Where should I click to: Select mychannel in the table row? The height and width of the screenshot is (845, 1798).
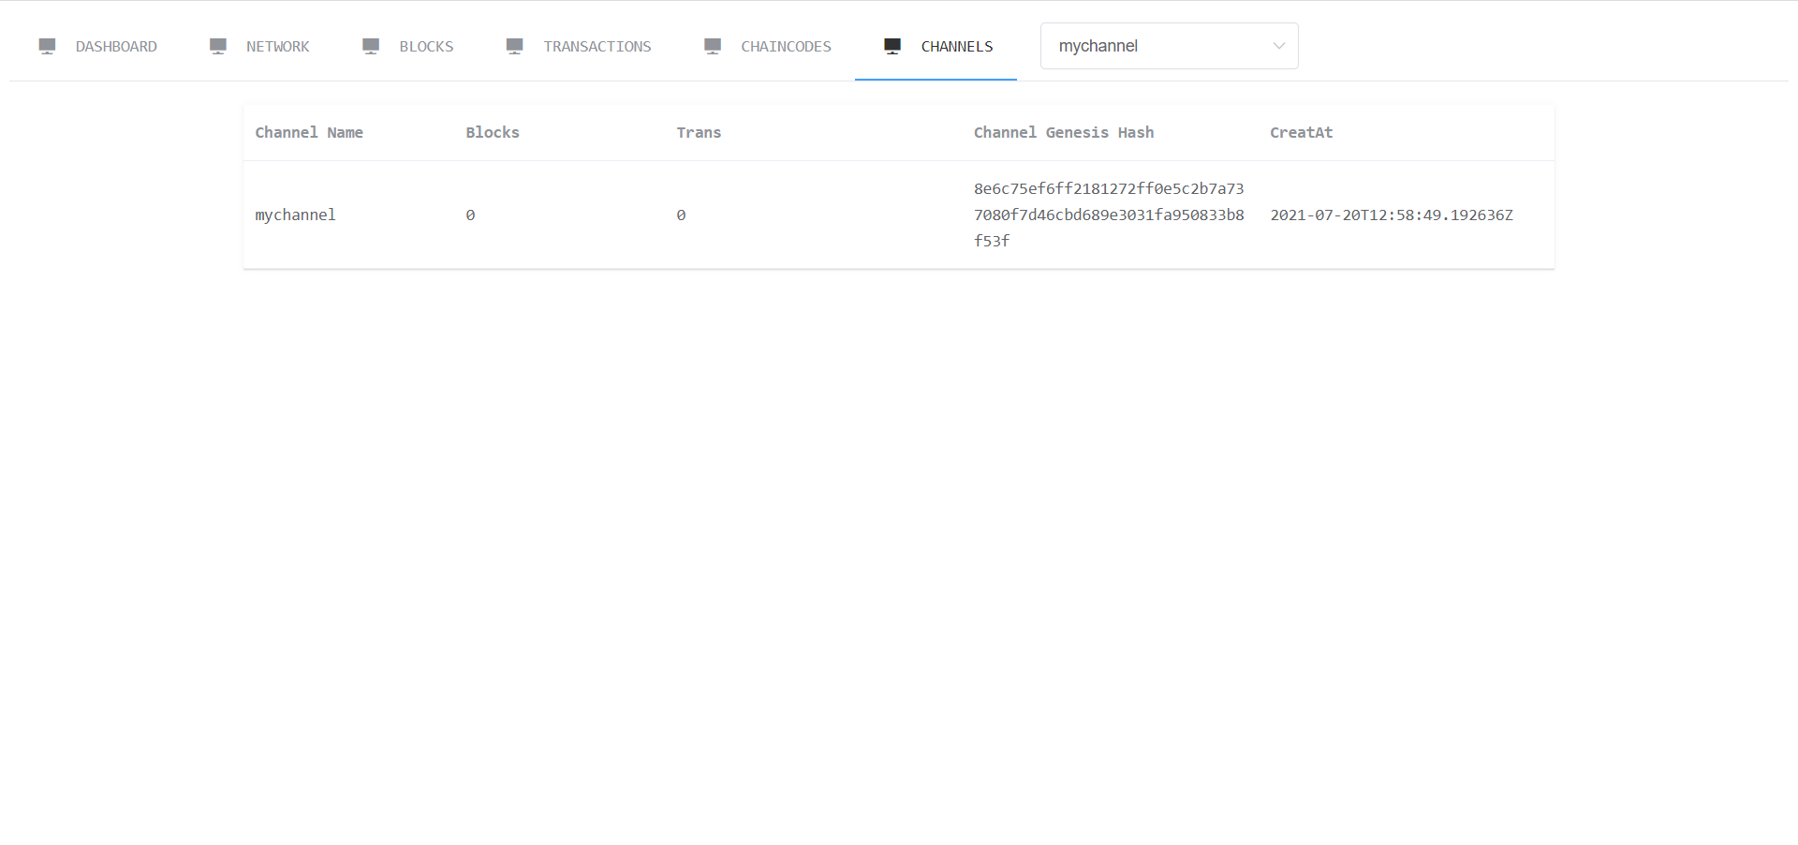(295, 215)
